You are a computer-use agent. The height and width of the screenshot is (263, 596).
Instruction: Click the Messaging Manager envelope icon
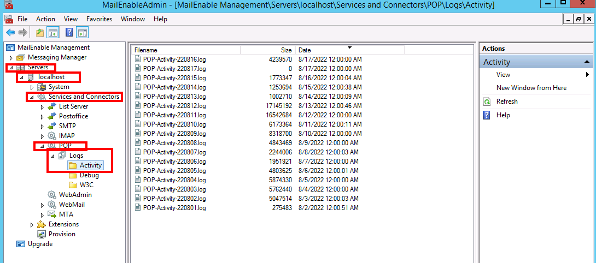pyautogui.click(x=21, y=58)
